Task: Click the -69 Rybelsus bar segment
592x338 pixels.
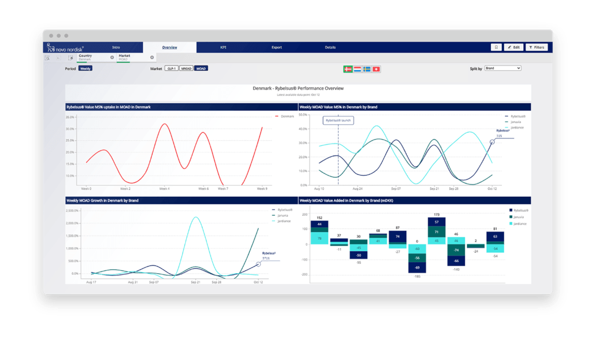Action: (417, 267)
